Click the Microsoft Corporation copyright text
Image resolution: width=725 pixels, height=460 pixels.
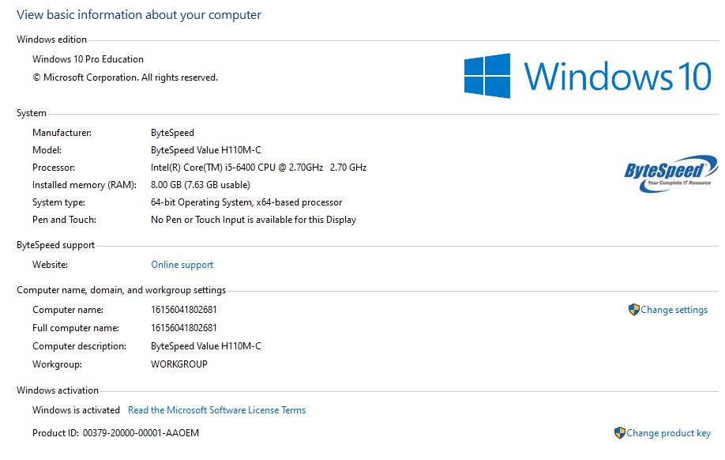coord(125,77)
